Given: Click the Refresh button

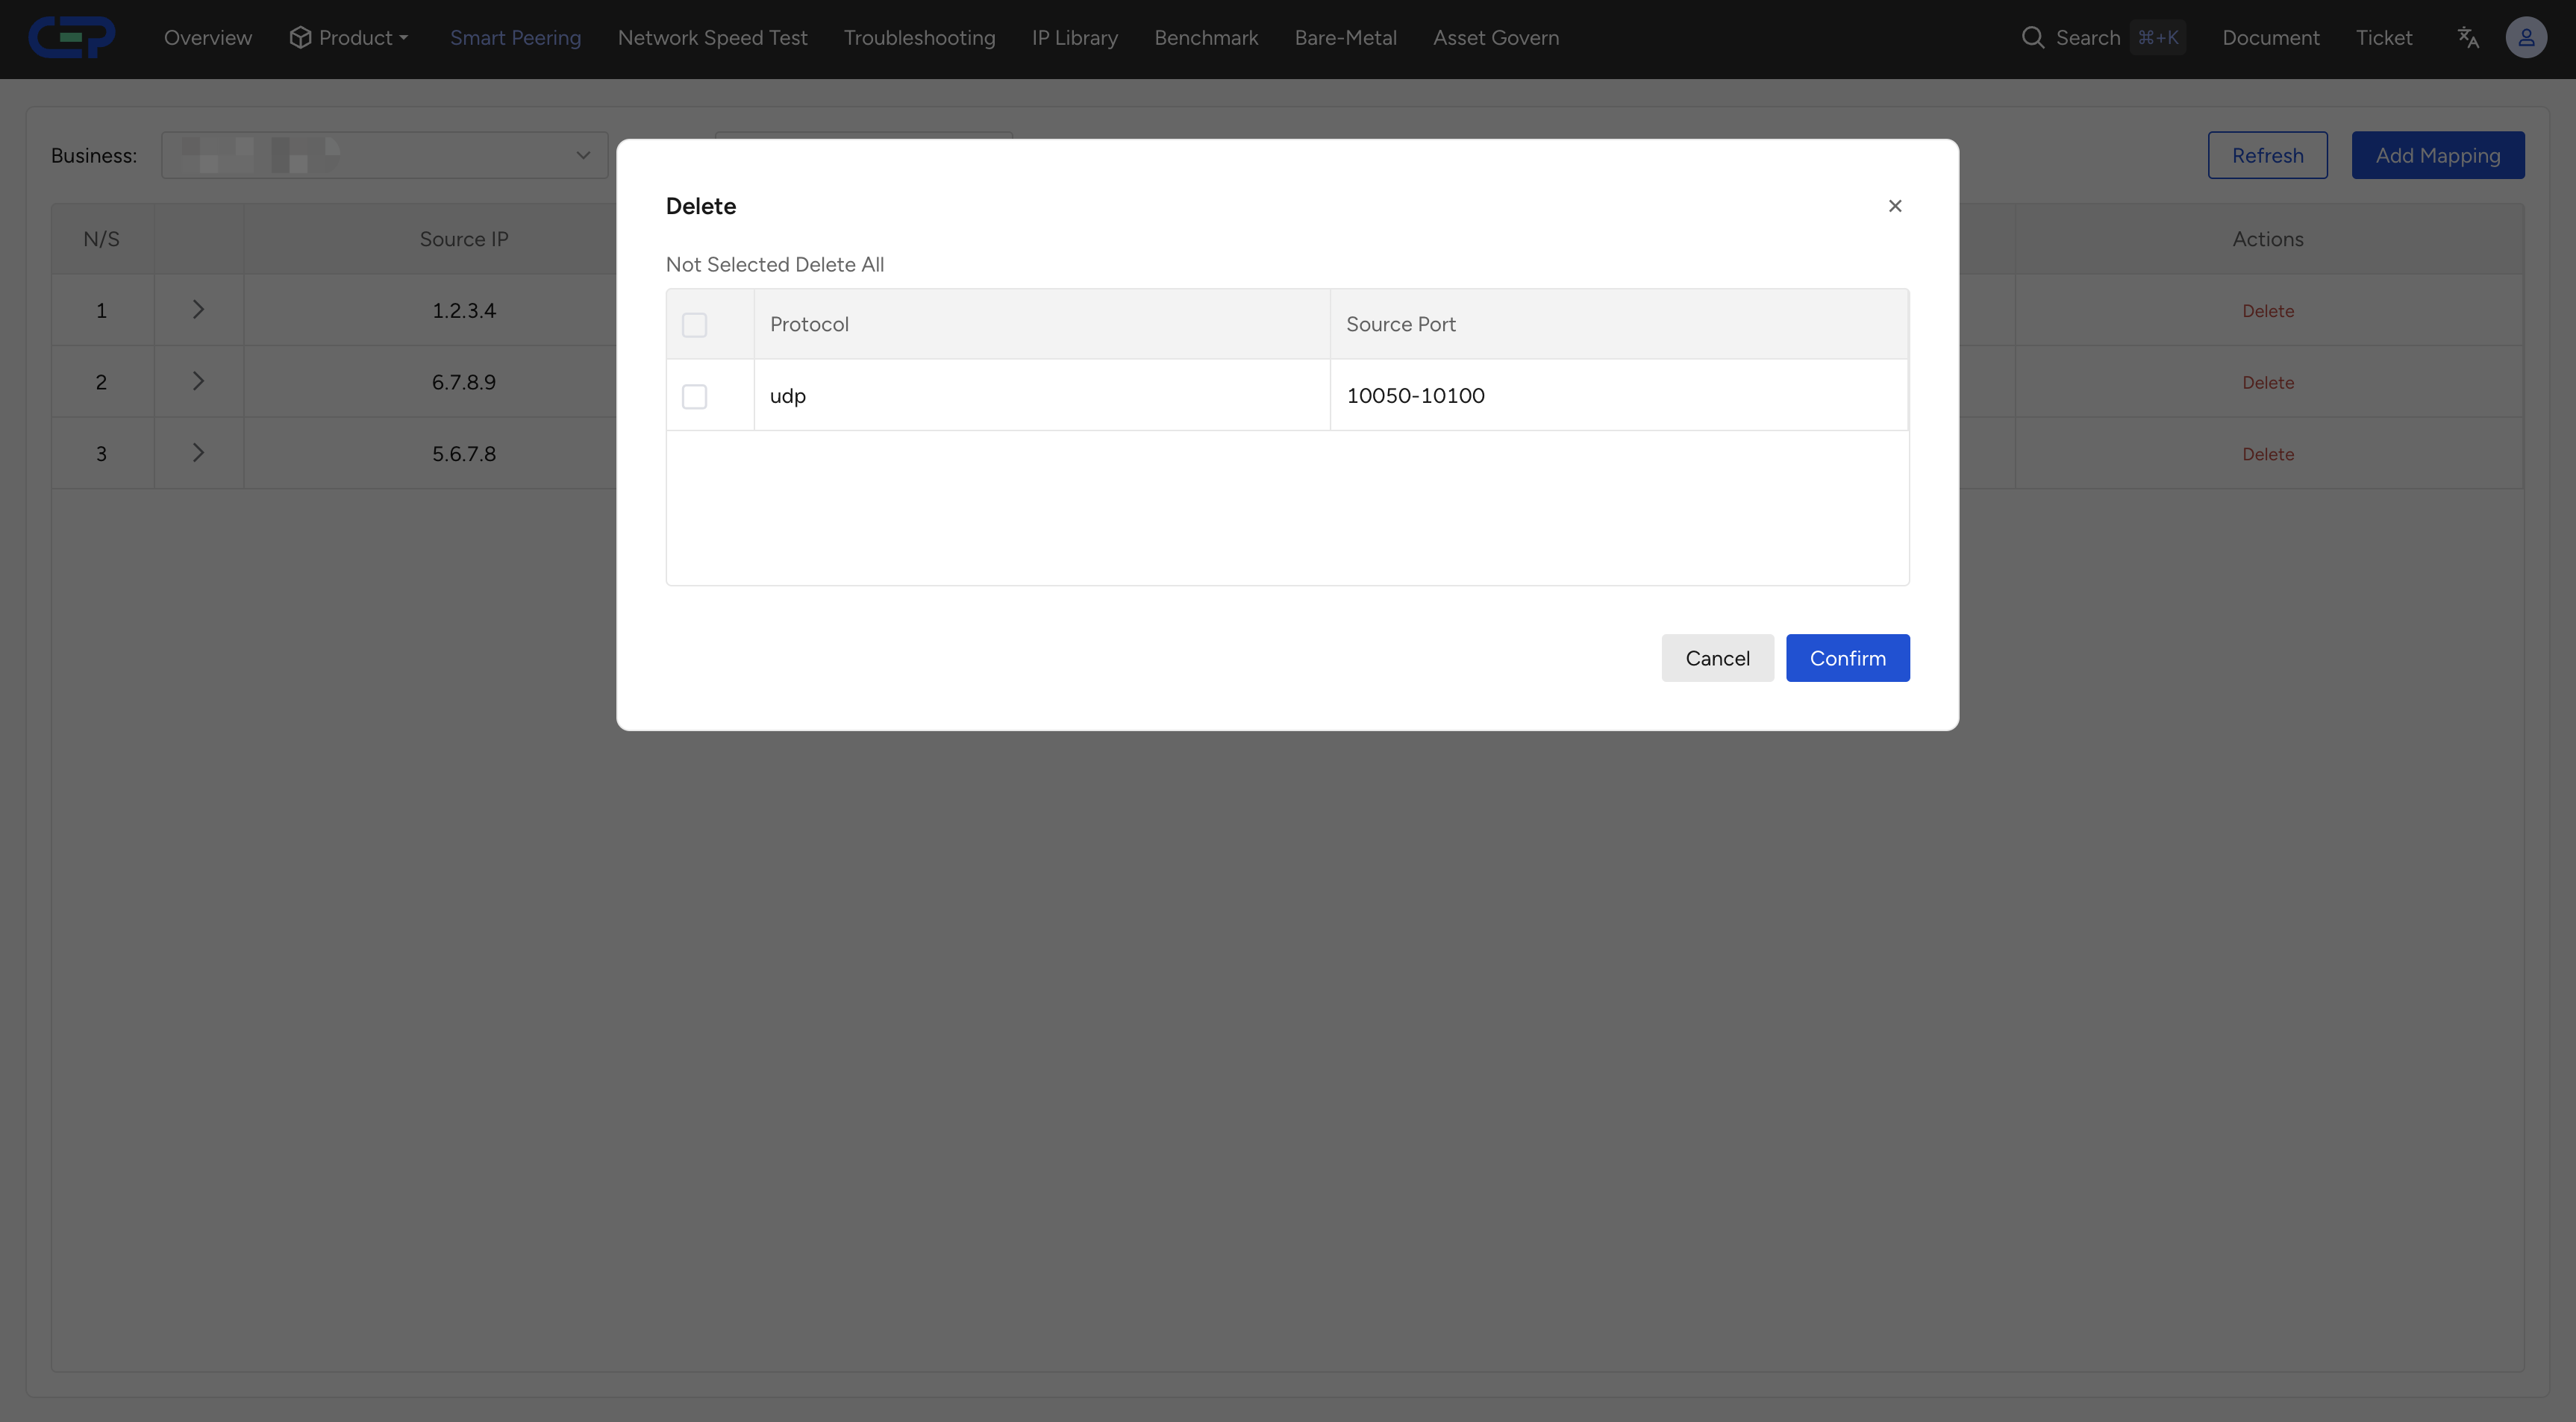Looking at the screenshot, I should point(2267,155).
